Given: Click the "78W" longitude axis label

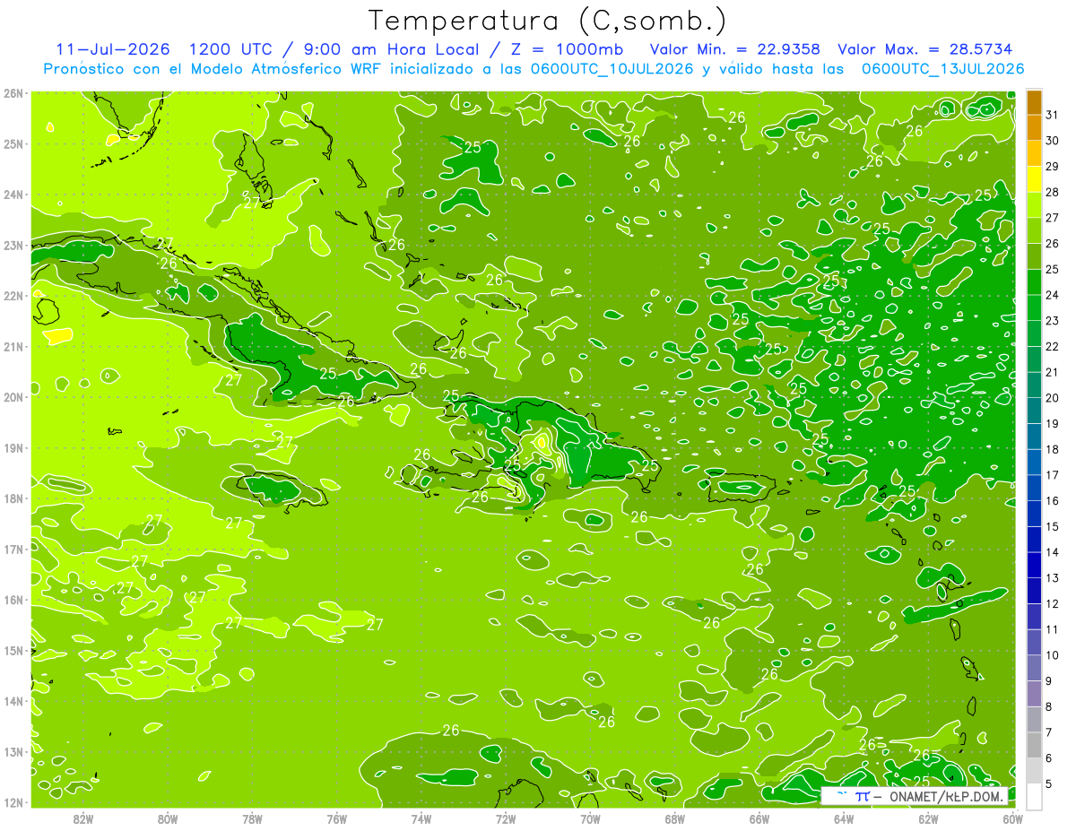Looking at the screenshot, I should coord(252,818).
